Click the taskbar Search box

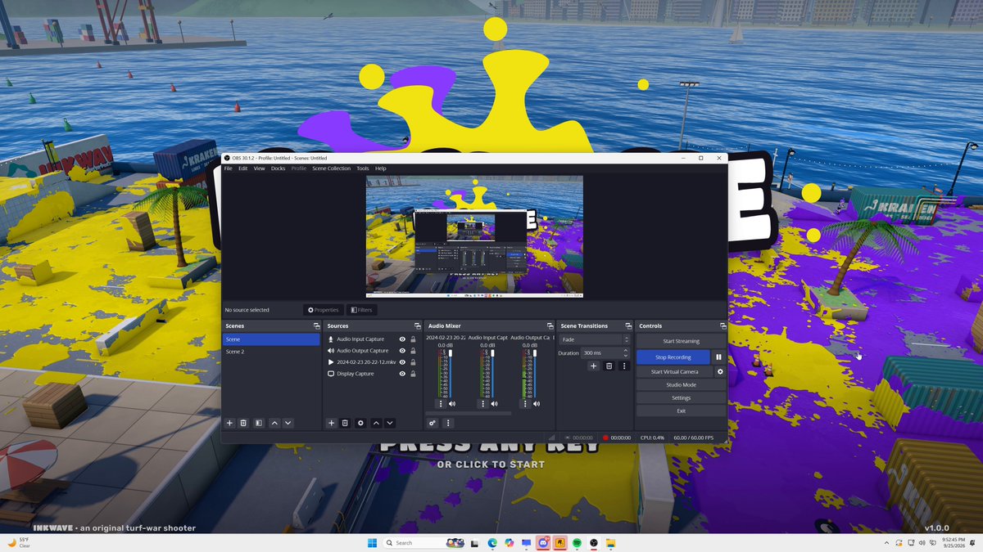(425, 543)
